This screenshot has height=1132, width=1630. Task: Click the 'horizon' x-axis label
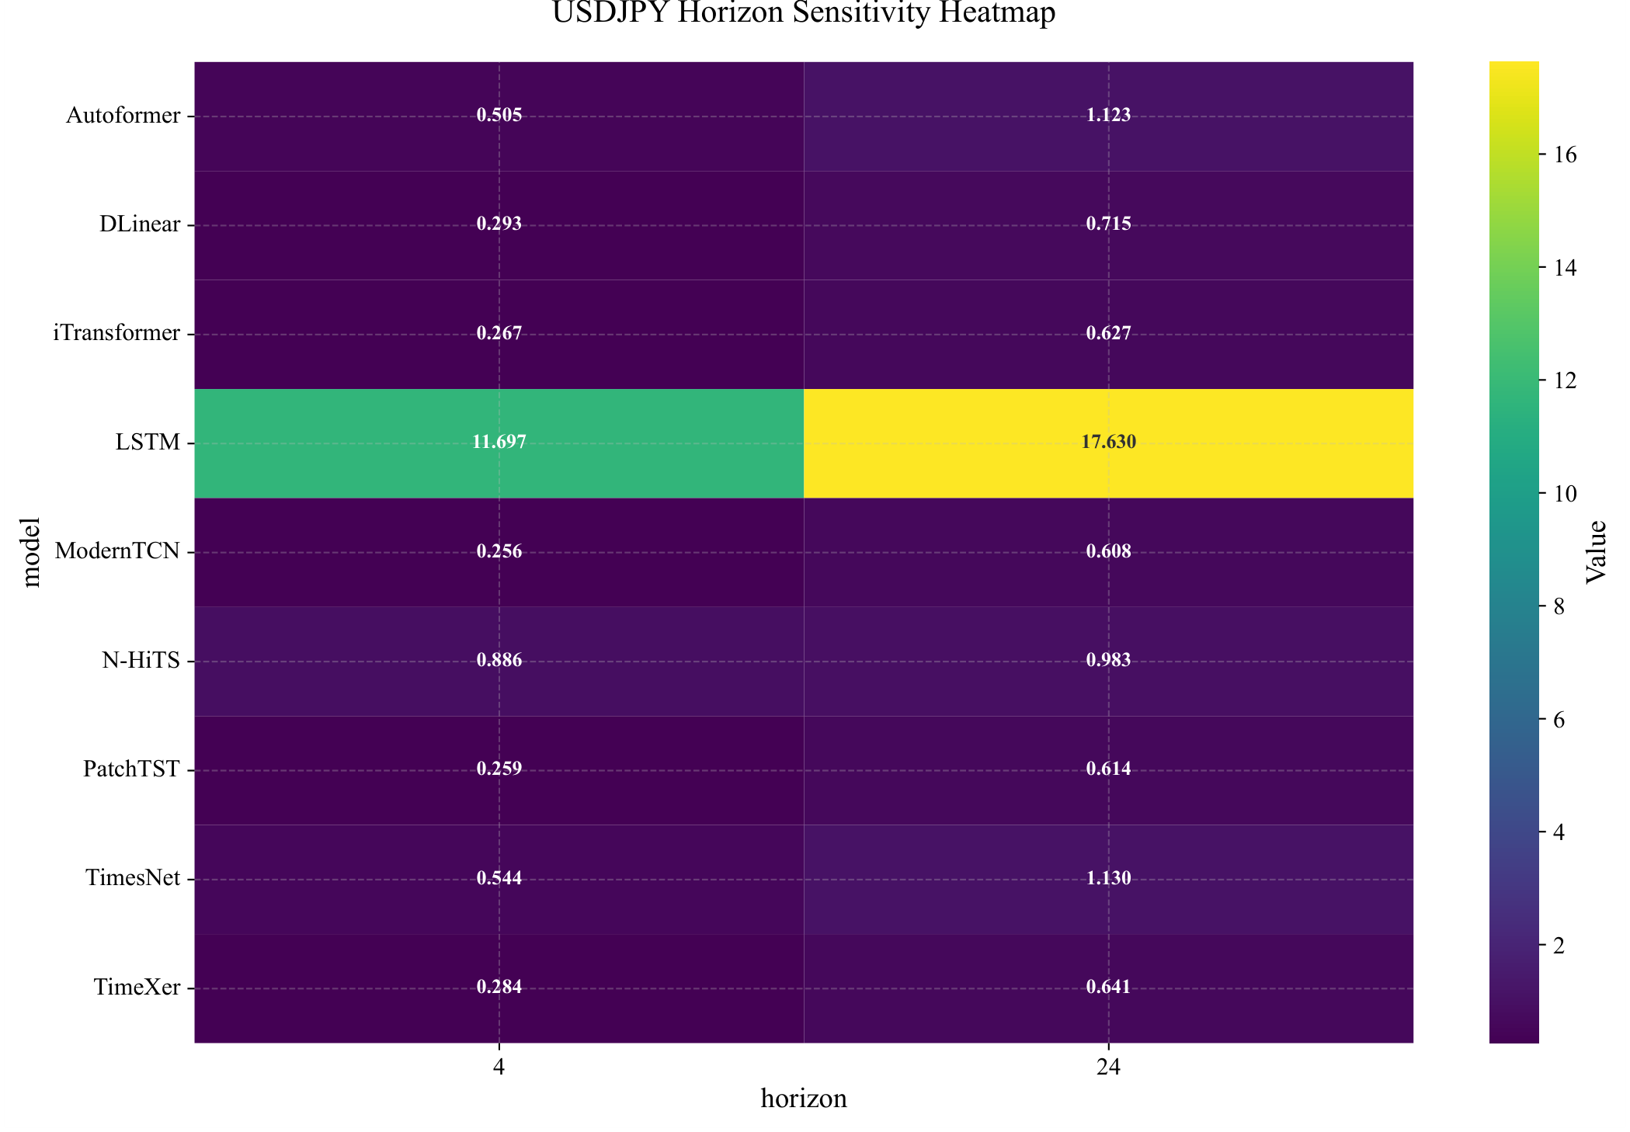pos(803,1099)
